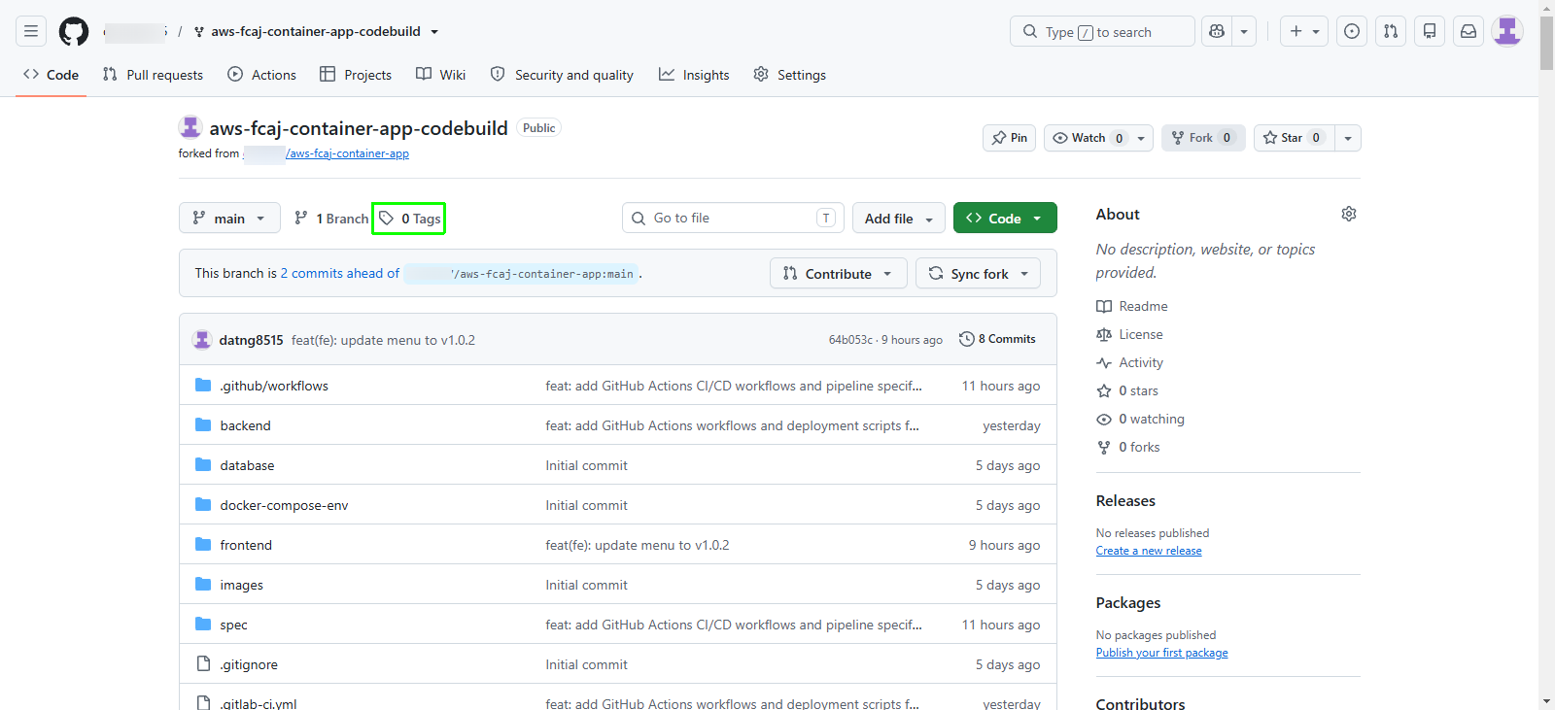Expand the Copilot options dropdown arrow

tap(1244, 31)
